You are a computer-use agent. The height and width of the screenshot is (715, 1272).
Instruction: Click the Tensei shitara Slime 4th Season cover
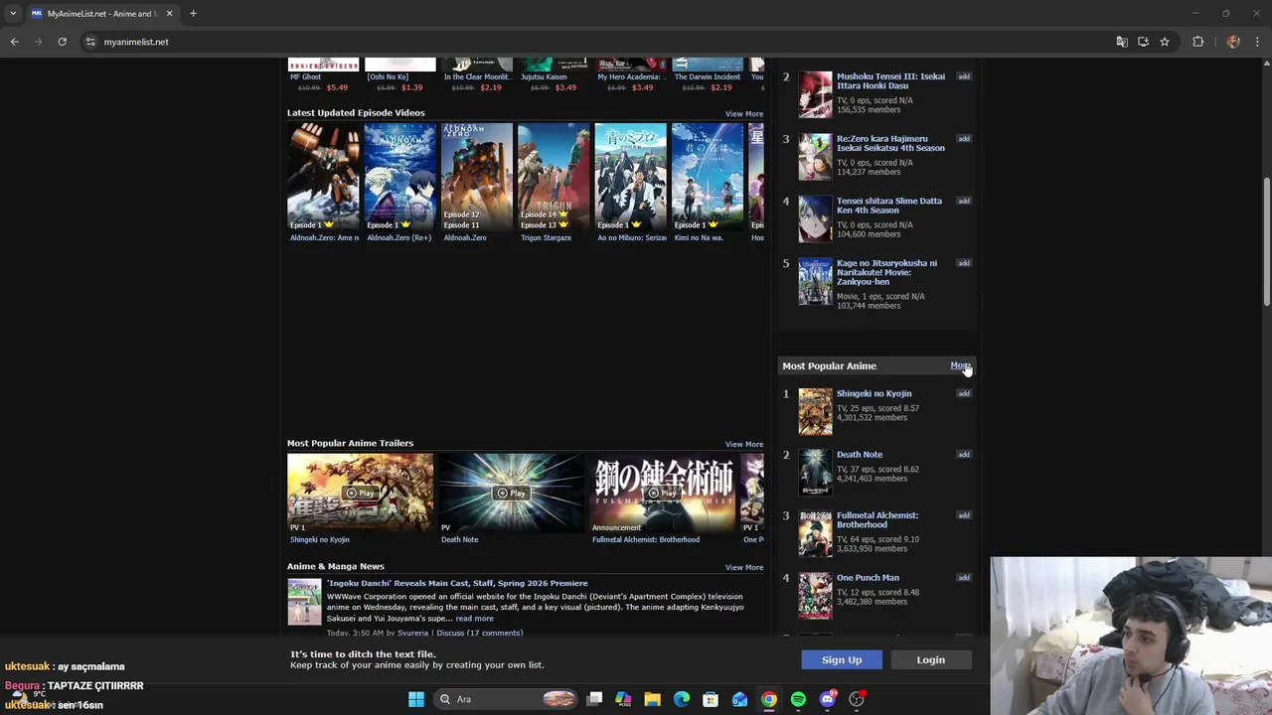tap(815, 218)
